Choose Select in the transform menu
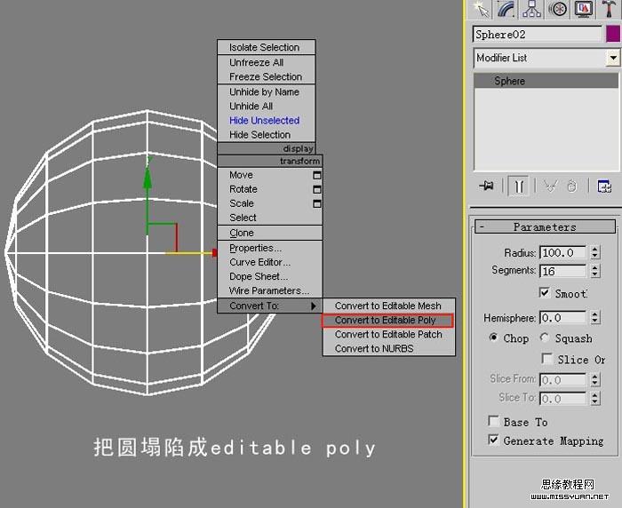 [x=270, y=218]
